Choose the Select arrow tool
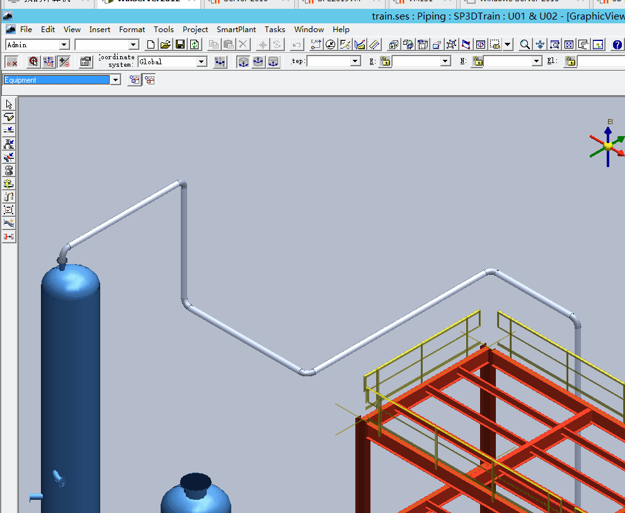 9,105
